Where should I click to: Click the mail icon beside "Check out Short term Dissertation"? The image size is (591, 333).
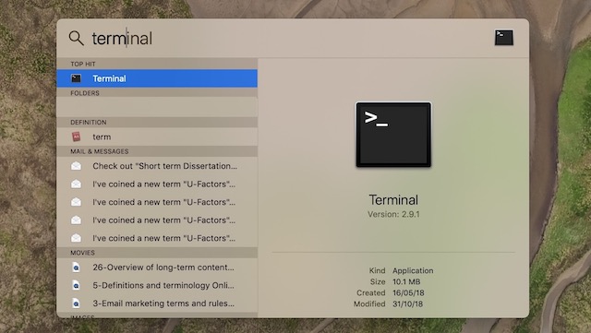[76, 166]
